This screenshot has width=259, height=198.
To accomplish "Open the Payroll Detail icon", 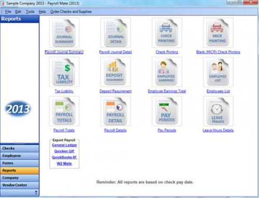I will 116,111.
